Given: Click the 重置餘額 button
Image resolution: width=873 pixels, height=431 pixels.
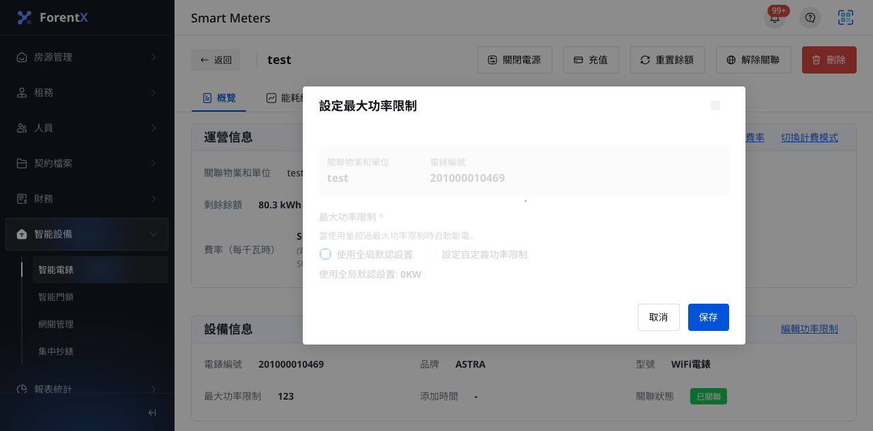Looking at the screenshot, I should (x=668, y=60).
